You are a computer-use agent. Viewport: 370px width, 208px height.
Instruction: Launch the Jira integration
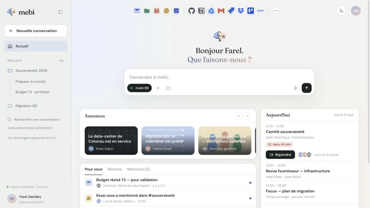(x=231, y=11)
